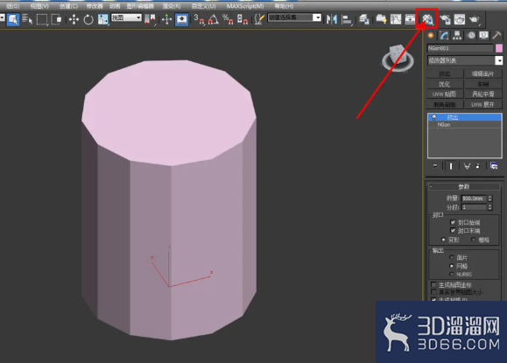The image size is (507, 363).
Task: Click the Align tool icon
Action: 346,19
